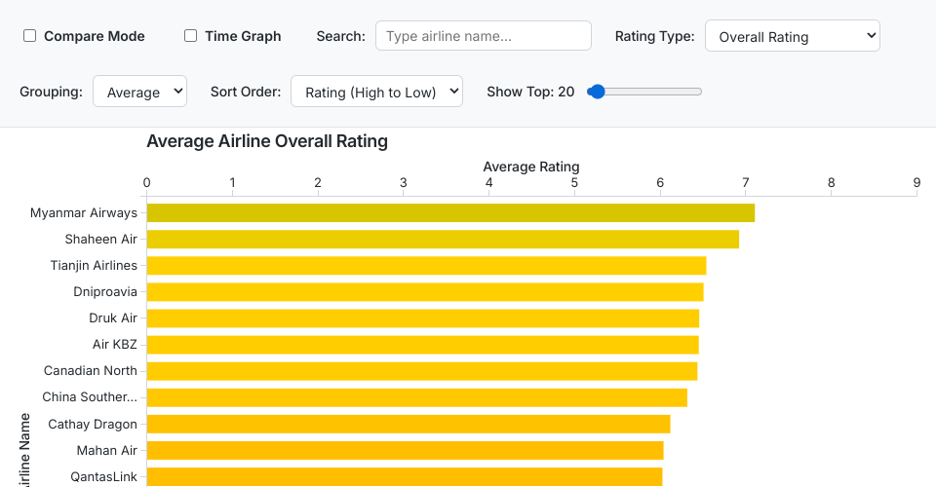The height and width of the screenshot is (487, 936).
Task: Select the Shaheen Air bar
Action: point(442,239)
